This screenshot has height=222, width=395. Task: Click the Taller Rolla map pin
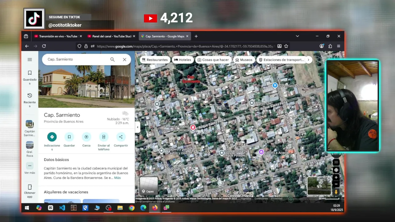click(x=157, y=104)
